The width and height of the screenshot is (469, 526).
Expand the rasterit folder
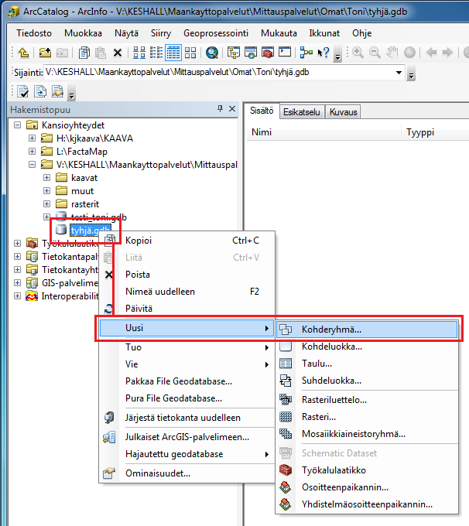point(46,204)
